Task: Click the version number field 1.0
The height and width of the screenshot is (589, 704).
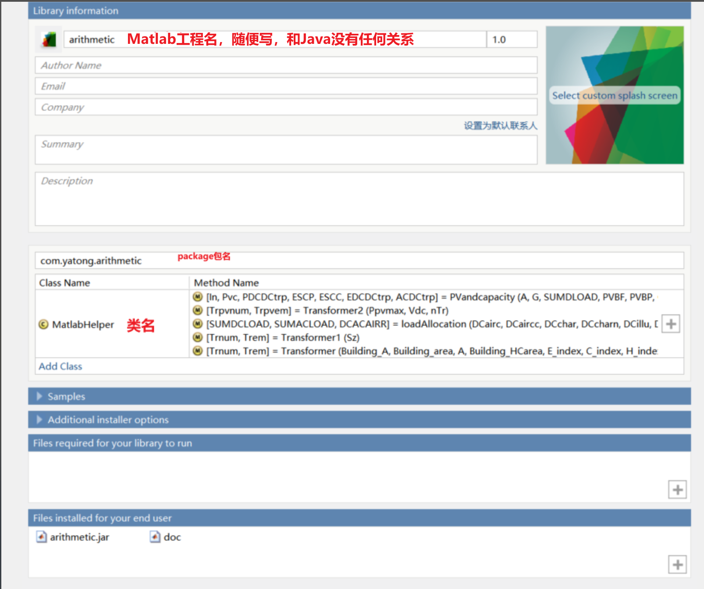Action: point(512,39)
